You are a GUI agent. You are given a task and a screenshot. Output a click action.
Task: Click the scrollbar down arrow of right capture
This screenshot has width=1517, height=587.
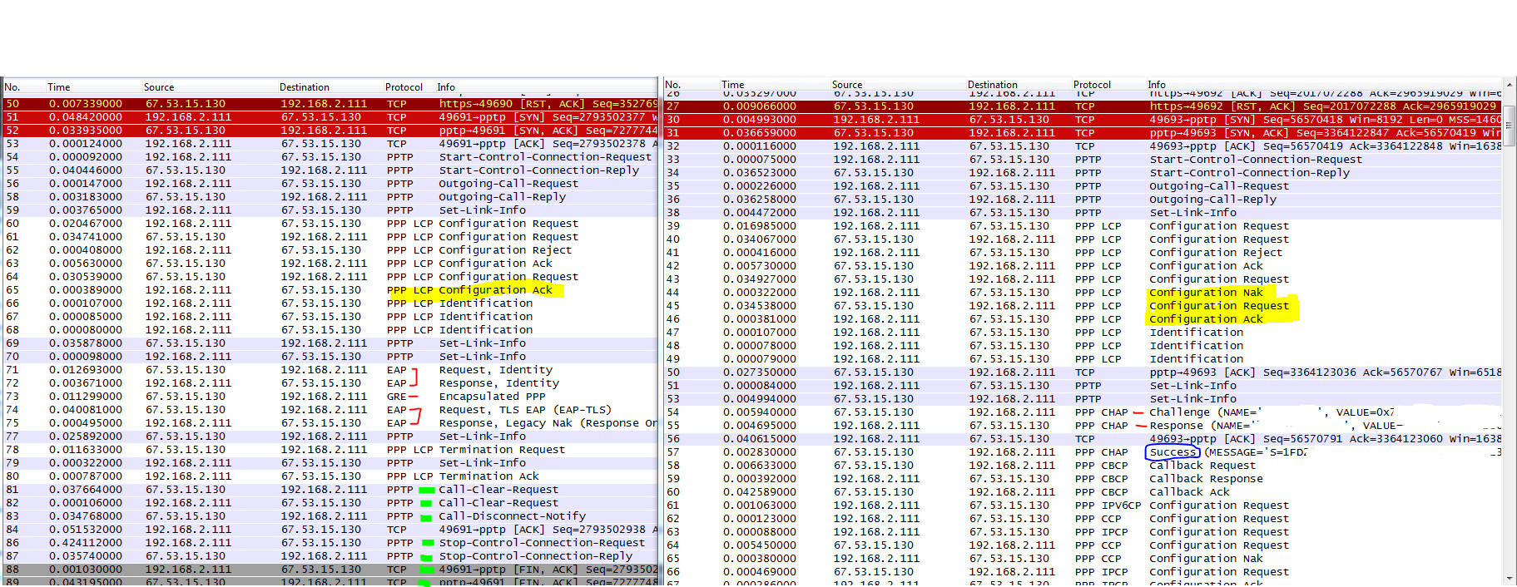1509,579
